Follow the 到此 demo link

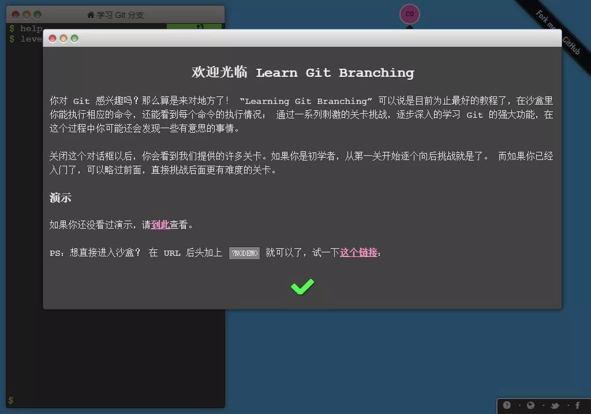point(160,225)
